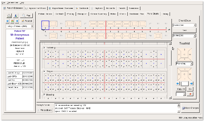Toggle the Pocketing checkbox
The height and width of the screenshot is (121, 204).
pos(44,48)
